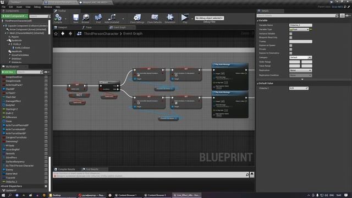Image resolution: width=352 pixels, height=198 pixels.
Task: Open the Variable Type dropdown
Action: [x=299, y=29]
